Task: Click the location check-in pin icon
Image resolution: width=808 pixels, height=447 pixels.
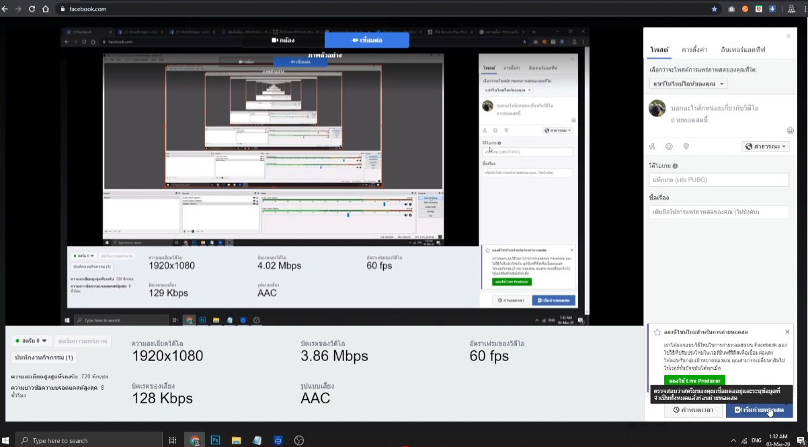Action: [x=686, y=146]
